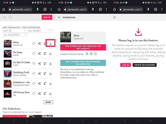Viewport: 166px width, 124px height.
Task: Share the Old Money track
Action: click(x=39, y=93)
